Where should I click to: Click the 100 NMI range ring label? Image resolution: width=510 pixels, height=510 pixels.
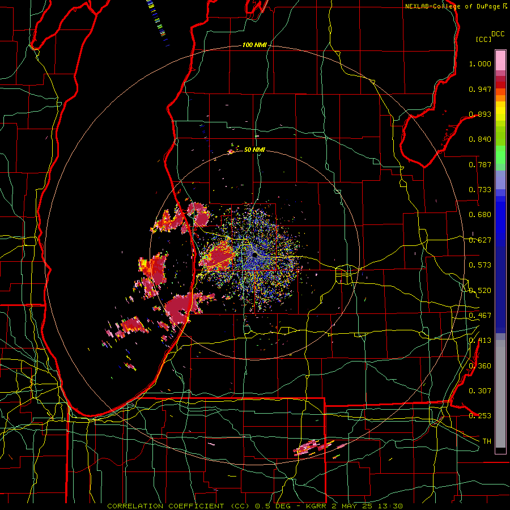pos(254,45)
